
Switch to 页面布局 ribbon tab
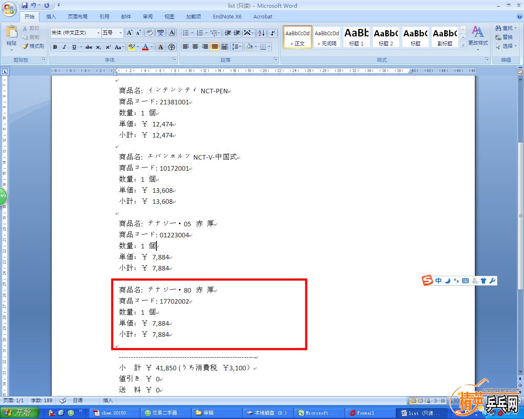click(x=78, y=16)
